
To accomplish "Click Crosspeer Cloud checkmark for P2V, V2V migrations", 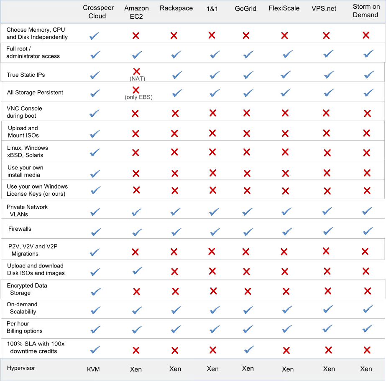I will click(x=95, y=252).
